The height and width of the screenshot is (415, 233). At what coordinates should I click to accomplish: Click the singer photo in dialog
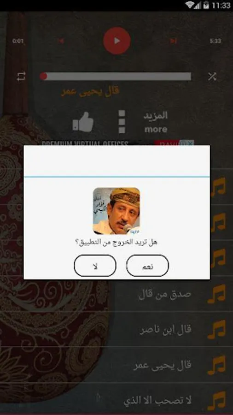coord(116,211)
